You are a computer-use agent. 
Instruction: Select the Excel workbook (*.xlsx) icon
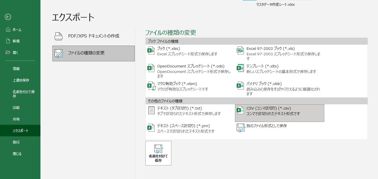click(151, 51)
